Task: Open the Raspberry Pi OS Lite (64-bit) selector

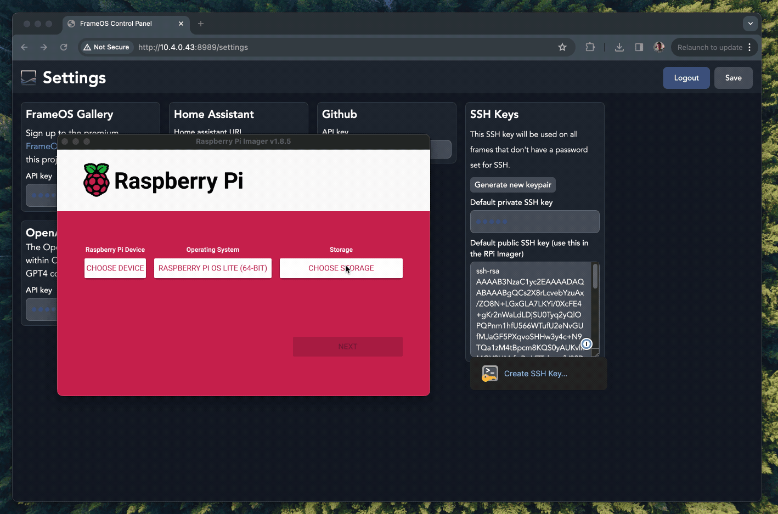Action: tap(213, 268)
